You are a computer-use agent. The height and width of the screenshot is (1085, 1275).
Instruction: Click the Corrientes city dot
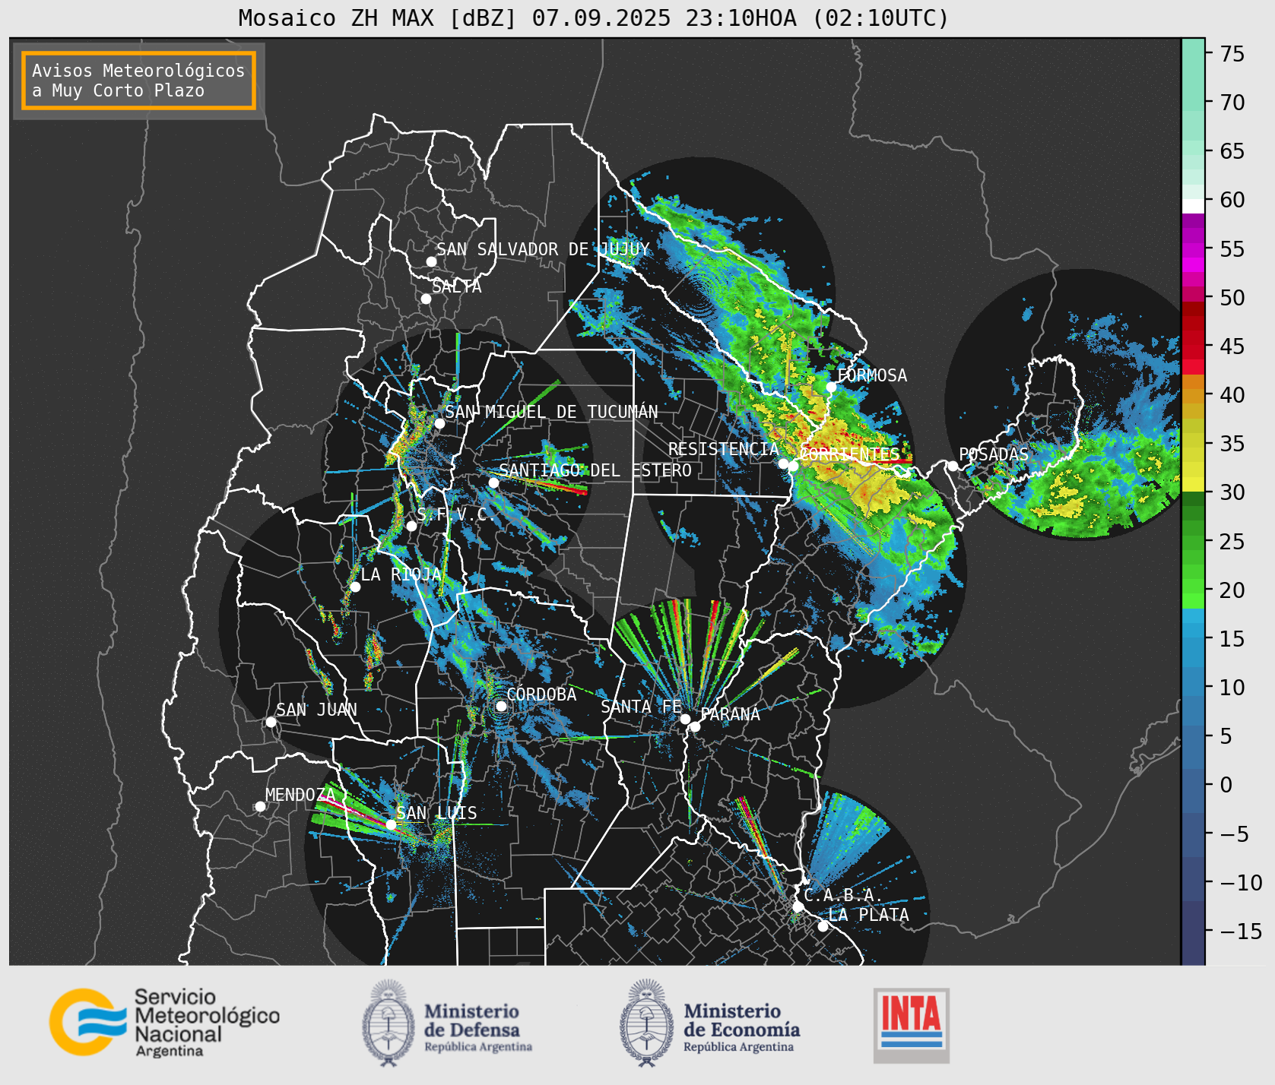point(793,466)
